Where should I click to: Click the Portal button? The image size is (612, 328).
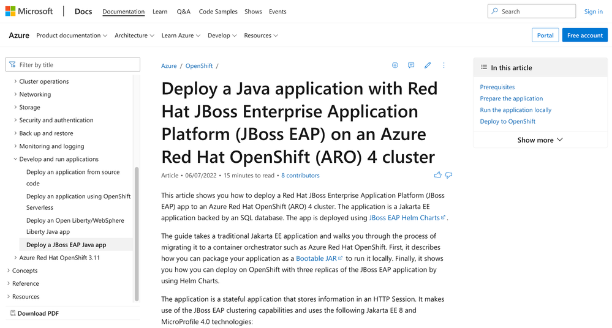[545, 35]
